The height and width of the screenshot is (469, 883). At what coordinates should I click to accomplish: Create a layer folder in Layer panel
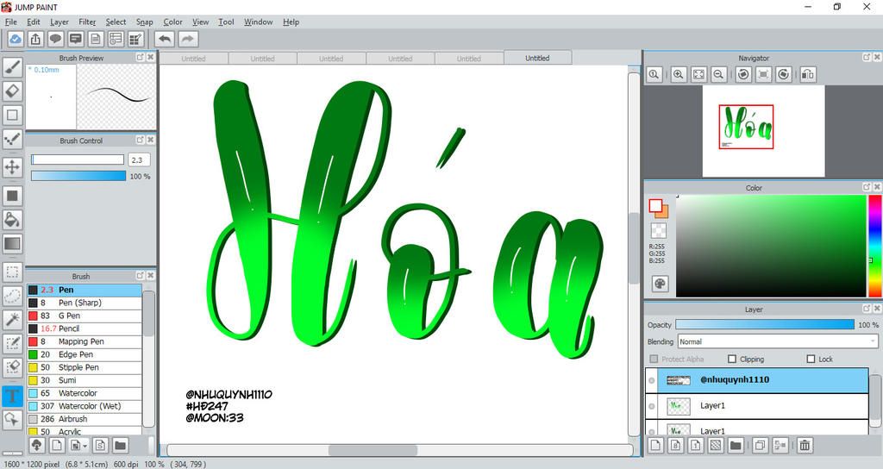click(x=735, y=446)
